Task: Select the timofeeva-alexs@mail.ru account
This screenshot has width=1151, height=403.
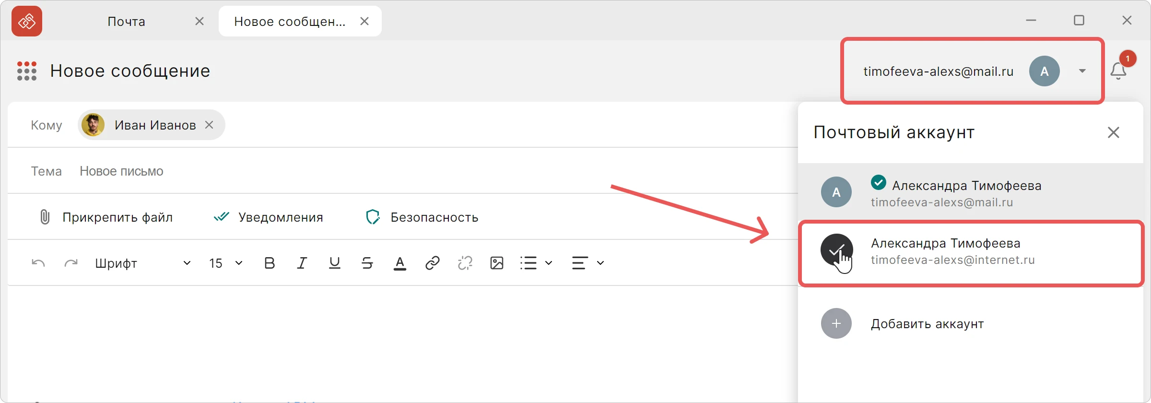Action: [971, 192]
